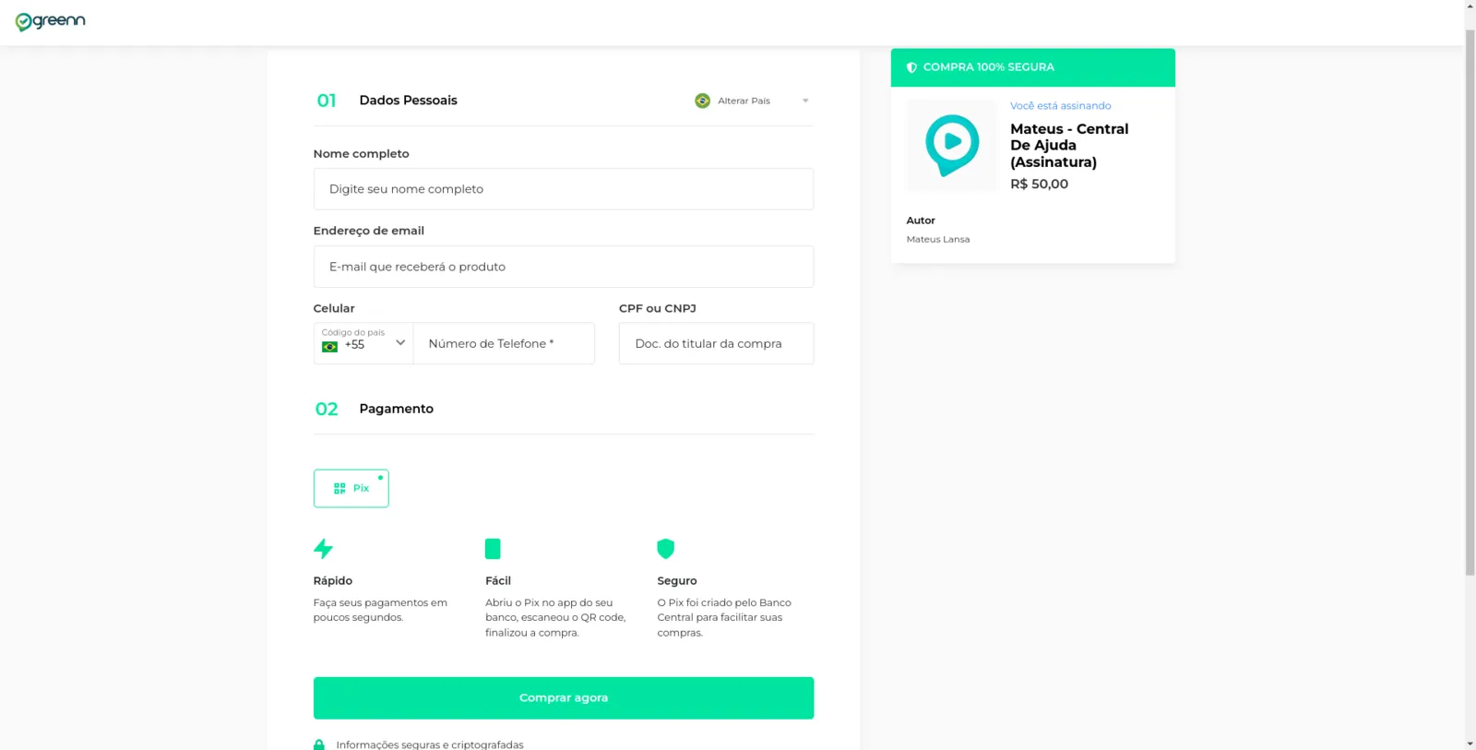Click the Rápido lightning bolt icon
The image size is (1476, 750).
[x=323, y=549]
